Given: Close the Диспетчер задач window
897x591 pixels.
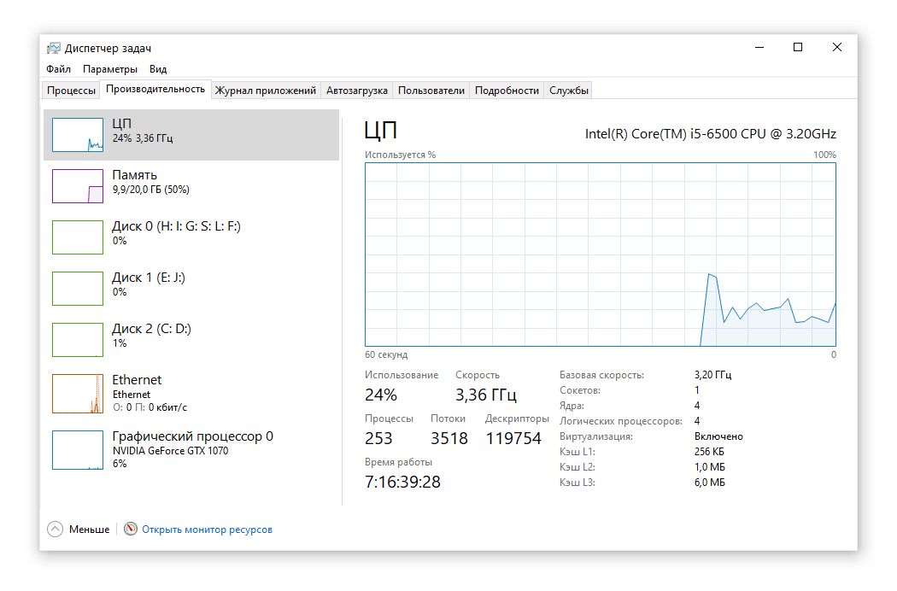Looking at the screenshot, I should [x=837, y=48].
